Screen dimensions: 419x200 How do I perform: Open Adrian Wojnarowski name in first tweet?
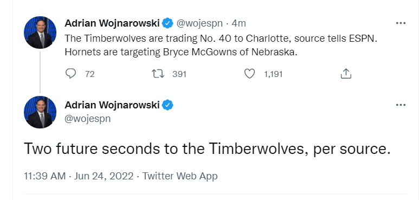(x=112, y=23)
